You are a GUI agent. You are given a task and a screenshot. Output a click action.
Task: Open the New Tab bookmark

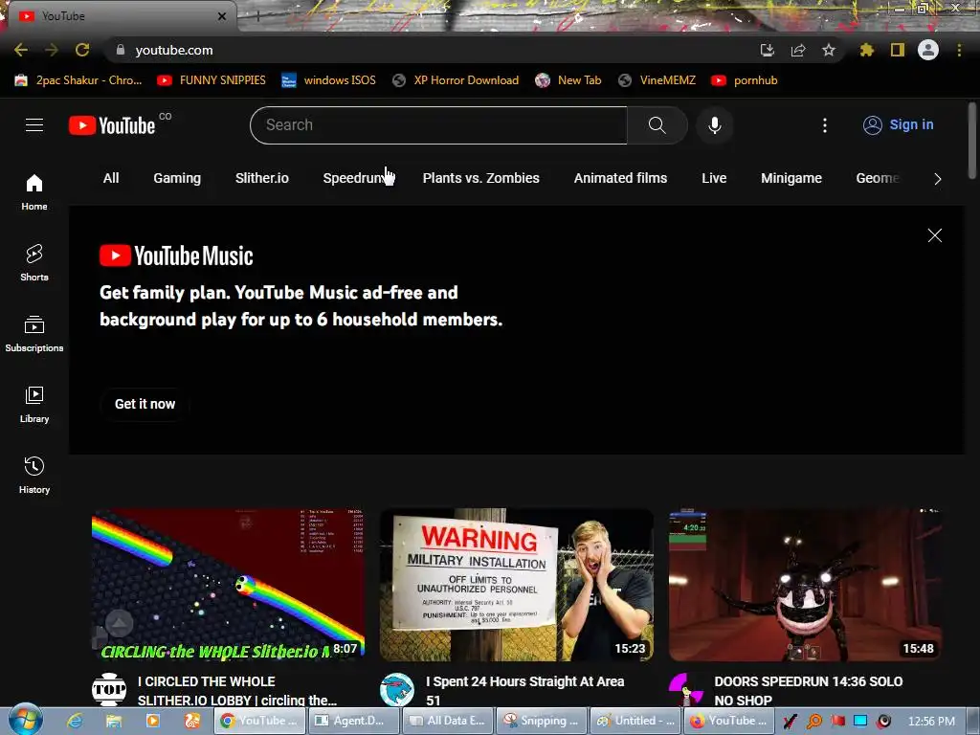coord(568,80)
